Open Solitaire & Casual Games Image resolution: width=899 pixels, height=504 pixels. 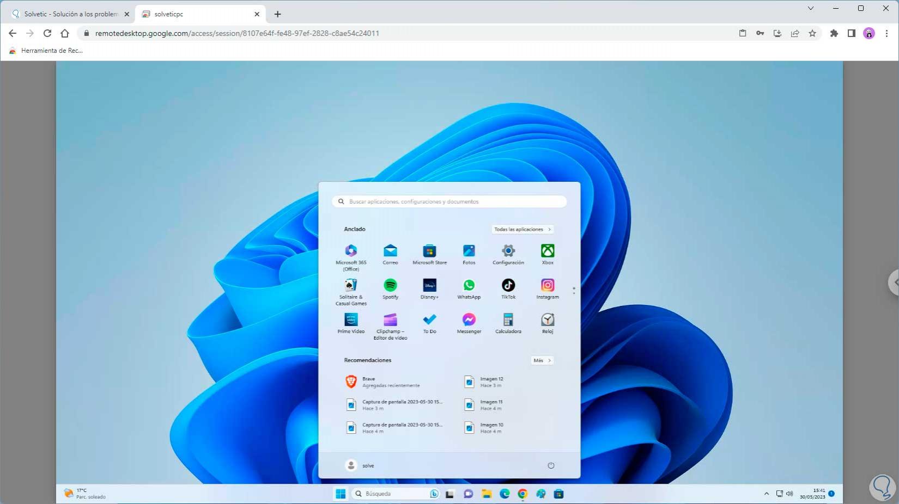[351, 292]
